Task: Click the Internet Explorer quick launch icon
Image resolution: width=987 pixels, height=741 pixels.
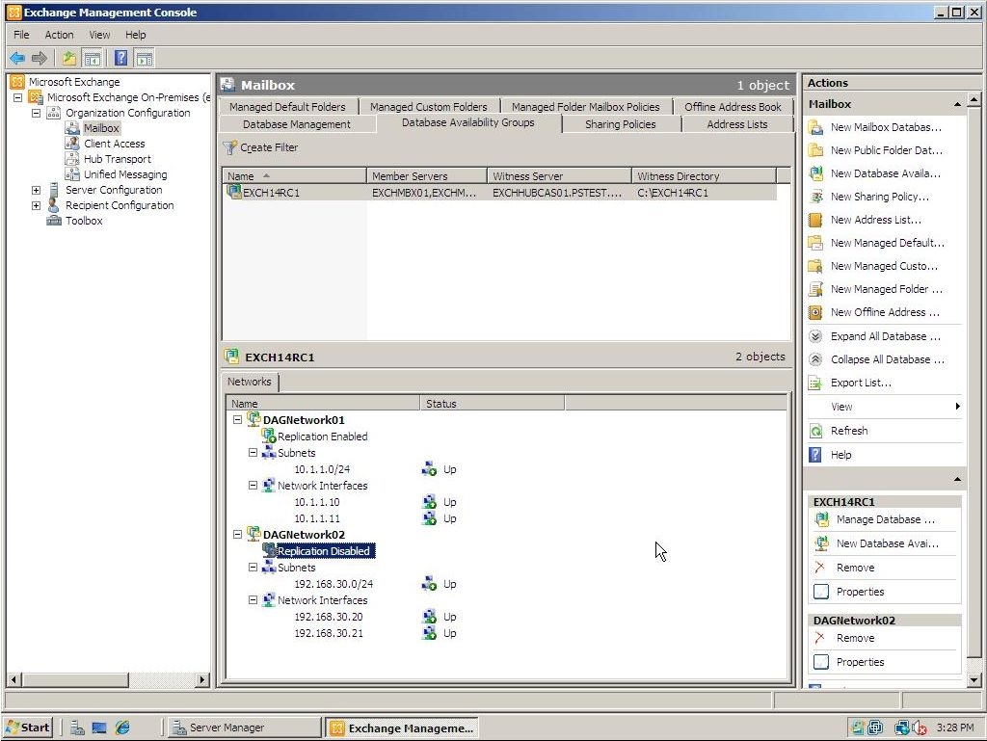Action: click(122, 728)
